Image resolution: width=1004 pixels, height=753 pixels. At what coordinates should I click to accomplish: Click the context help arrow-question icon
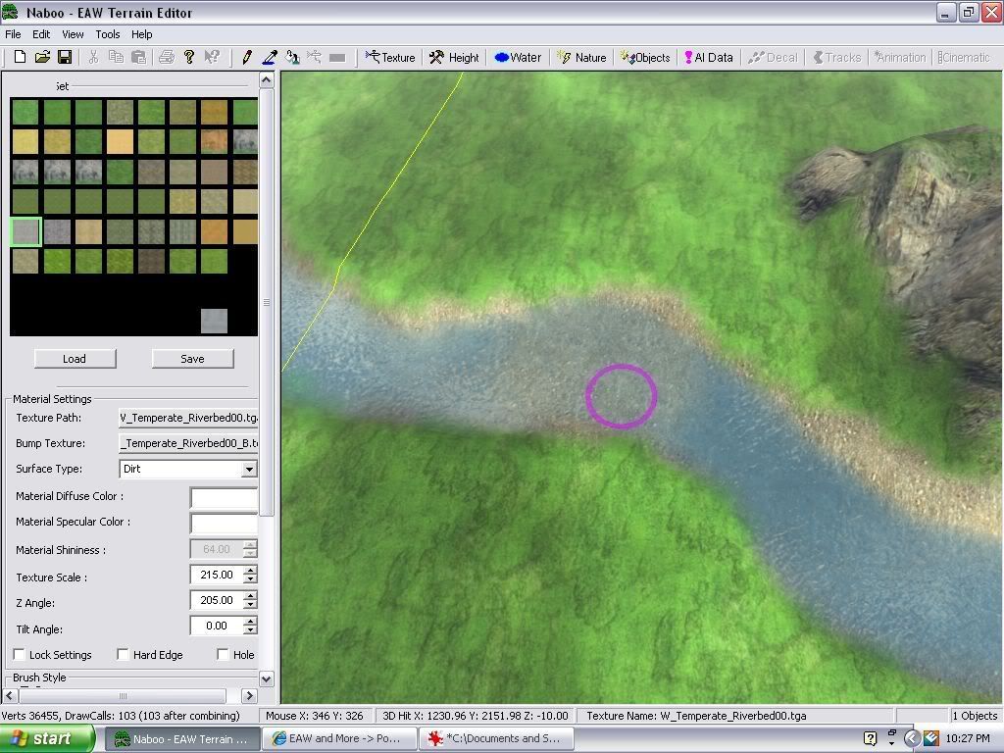click(212, 57)
